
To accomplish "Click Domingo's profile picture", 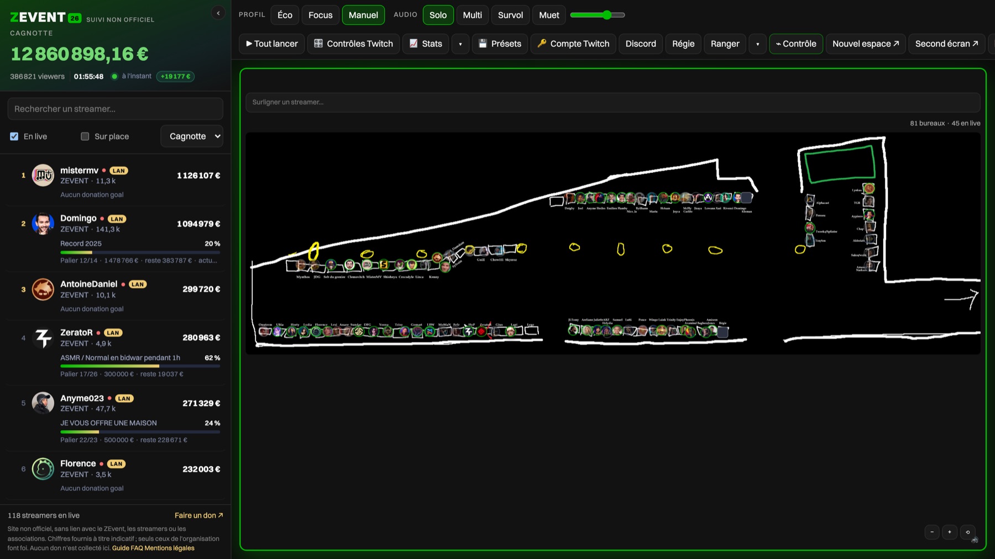I will (x=43, y=224).
